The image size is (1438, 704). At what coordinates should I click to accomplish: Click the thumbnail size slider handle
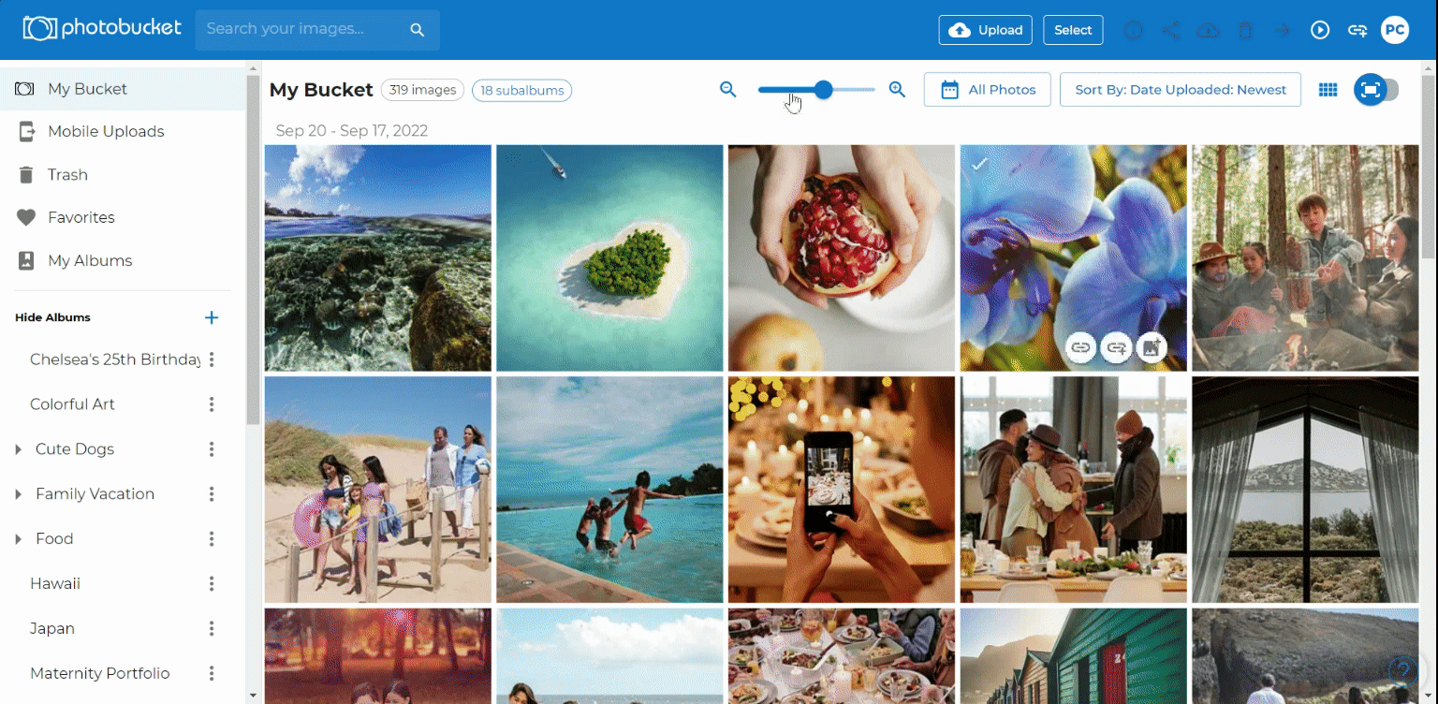coord(824,90)
